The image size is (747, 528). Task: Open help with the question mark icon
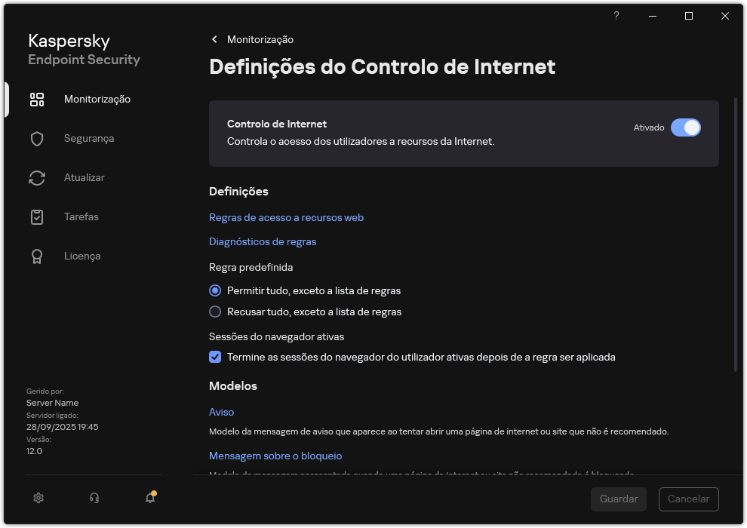click(616, 16)
